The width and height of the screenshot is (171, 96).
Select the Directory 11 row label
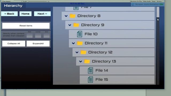coord(96,43)
